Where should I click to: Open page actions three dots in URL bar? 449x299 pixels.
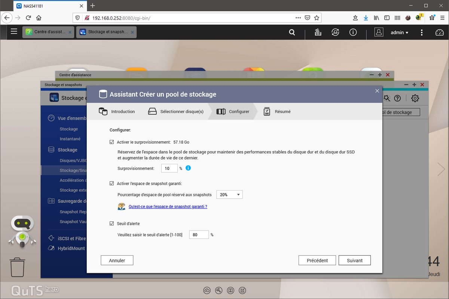click(298, 18)
